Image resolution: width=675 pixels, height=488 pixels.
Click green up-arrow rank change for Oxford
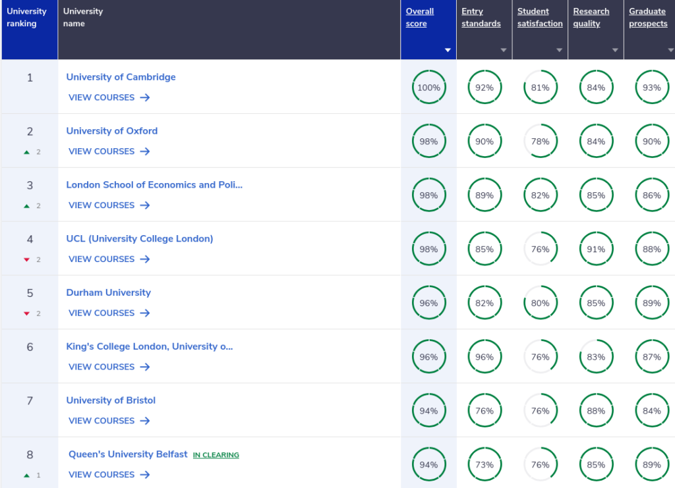(26, 152)
